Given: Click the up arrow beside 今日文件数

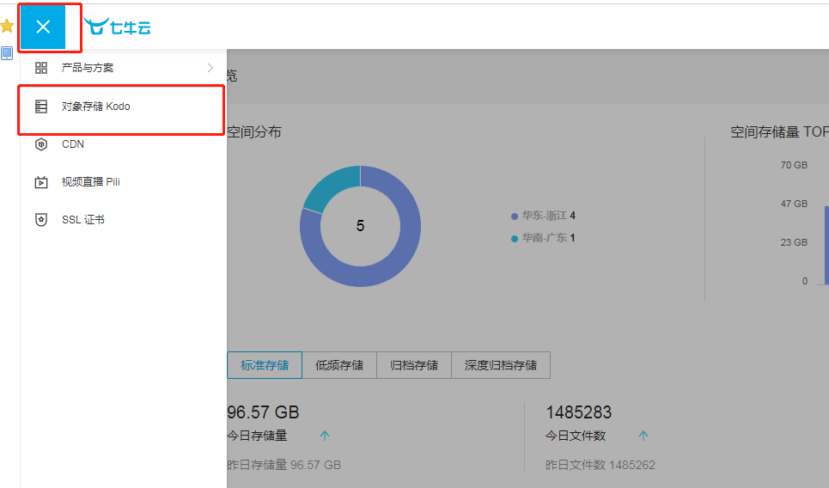Looking at the screenshot, I should (x=643, y=436).
